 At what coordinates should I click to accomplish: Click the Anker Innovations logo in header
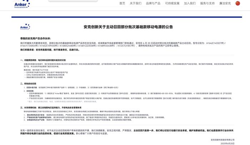(x=22, y=4)
